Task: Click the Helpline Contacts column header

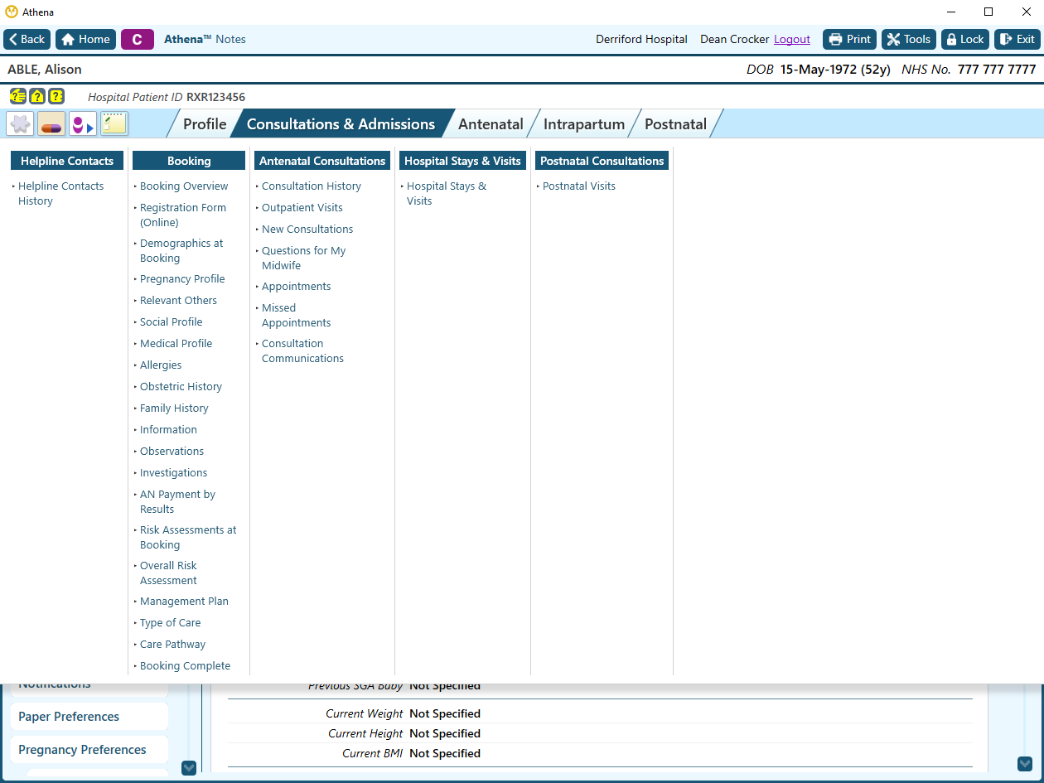Action: tap(67, 161)
